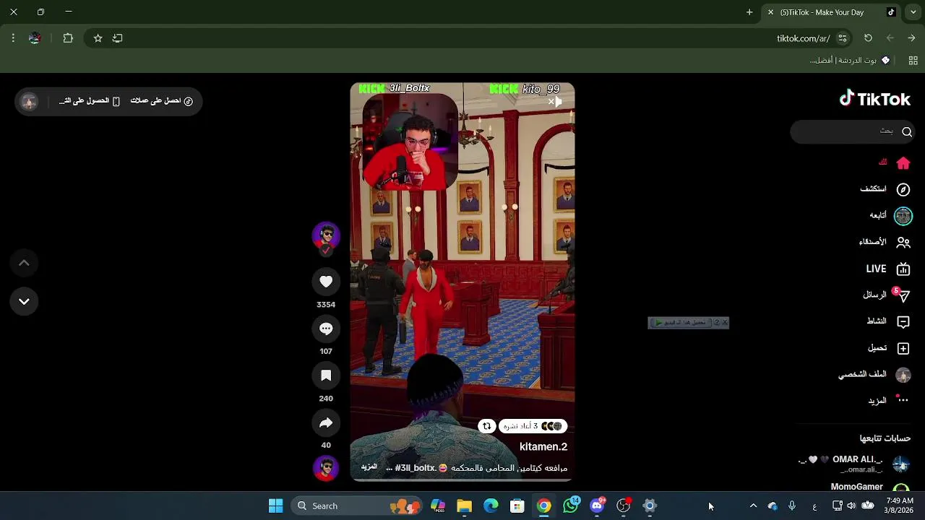Open Following (أتابعه) sidebar item
Image resolution: width=925 pixels, height=520 pixels.
point(890,216)
